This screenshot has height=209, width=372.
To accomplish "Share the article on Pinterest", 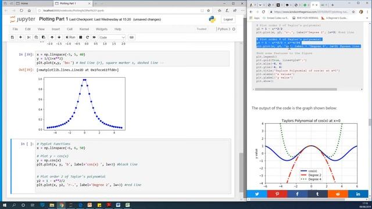I will point(277,194).
